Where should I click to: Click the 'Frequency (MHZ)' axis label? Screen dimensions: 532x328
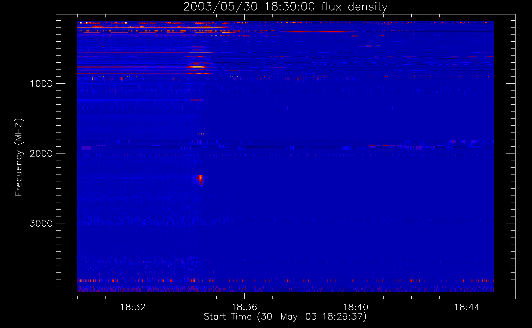[x=19, y=157]
